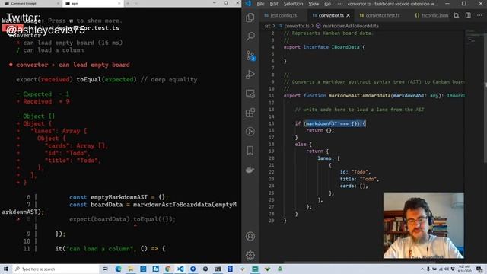
Task: Split the editor to the right
Action: tap(468, 15)
